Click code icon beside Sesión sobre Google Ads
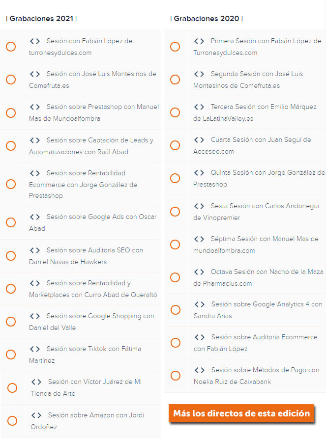 [x=35, y=217]
